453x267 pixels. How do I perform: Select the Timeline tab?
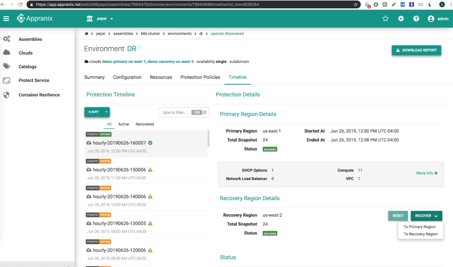[x=238, y=77]
